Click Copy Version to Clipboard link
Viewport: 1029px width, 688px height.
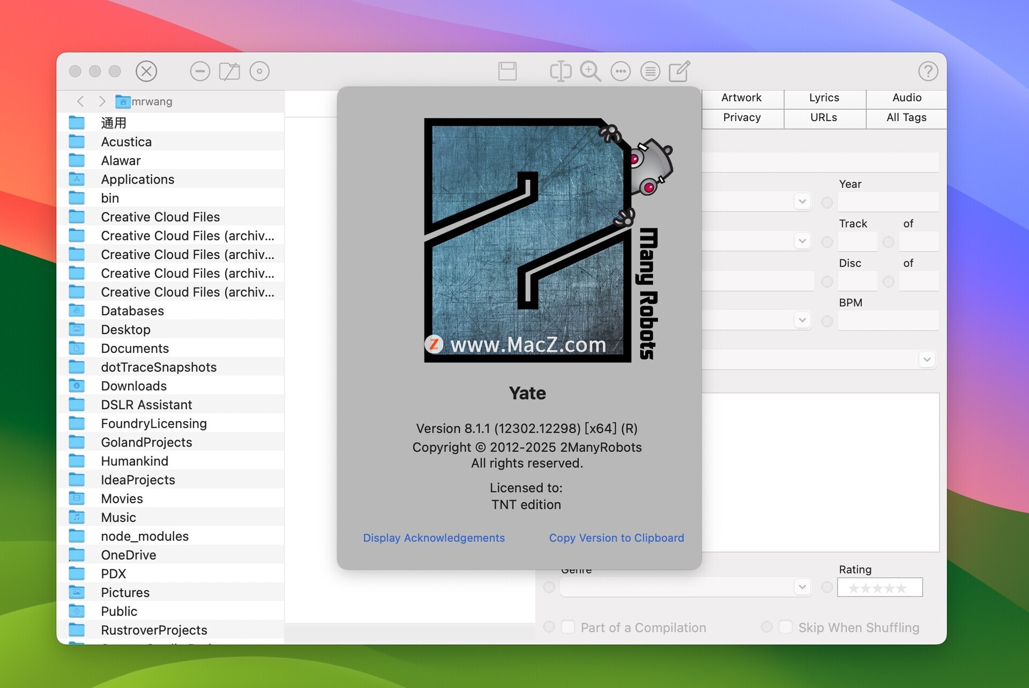(616, 538)
